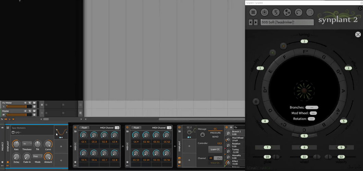Click the CC2 Controller value
This screenshot has height=171, width=363.
(x=220, y=143)
